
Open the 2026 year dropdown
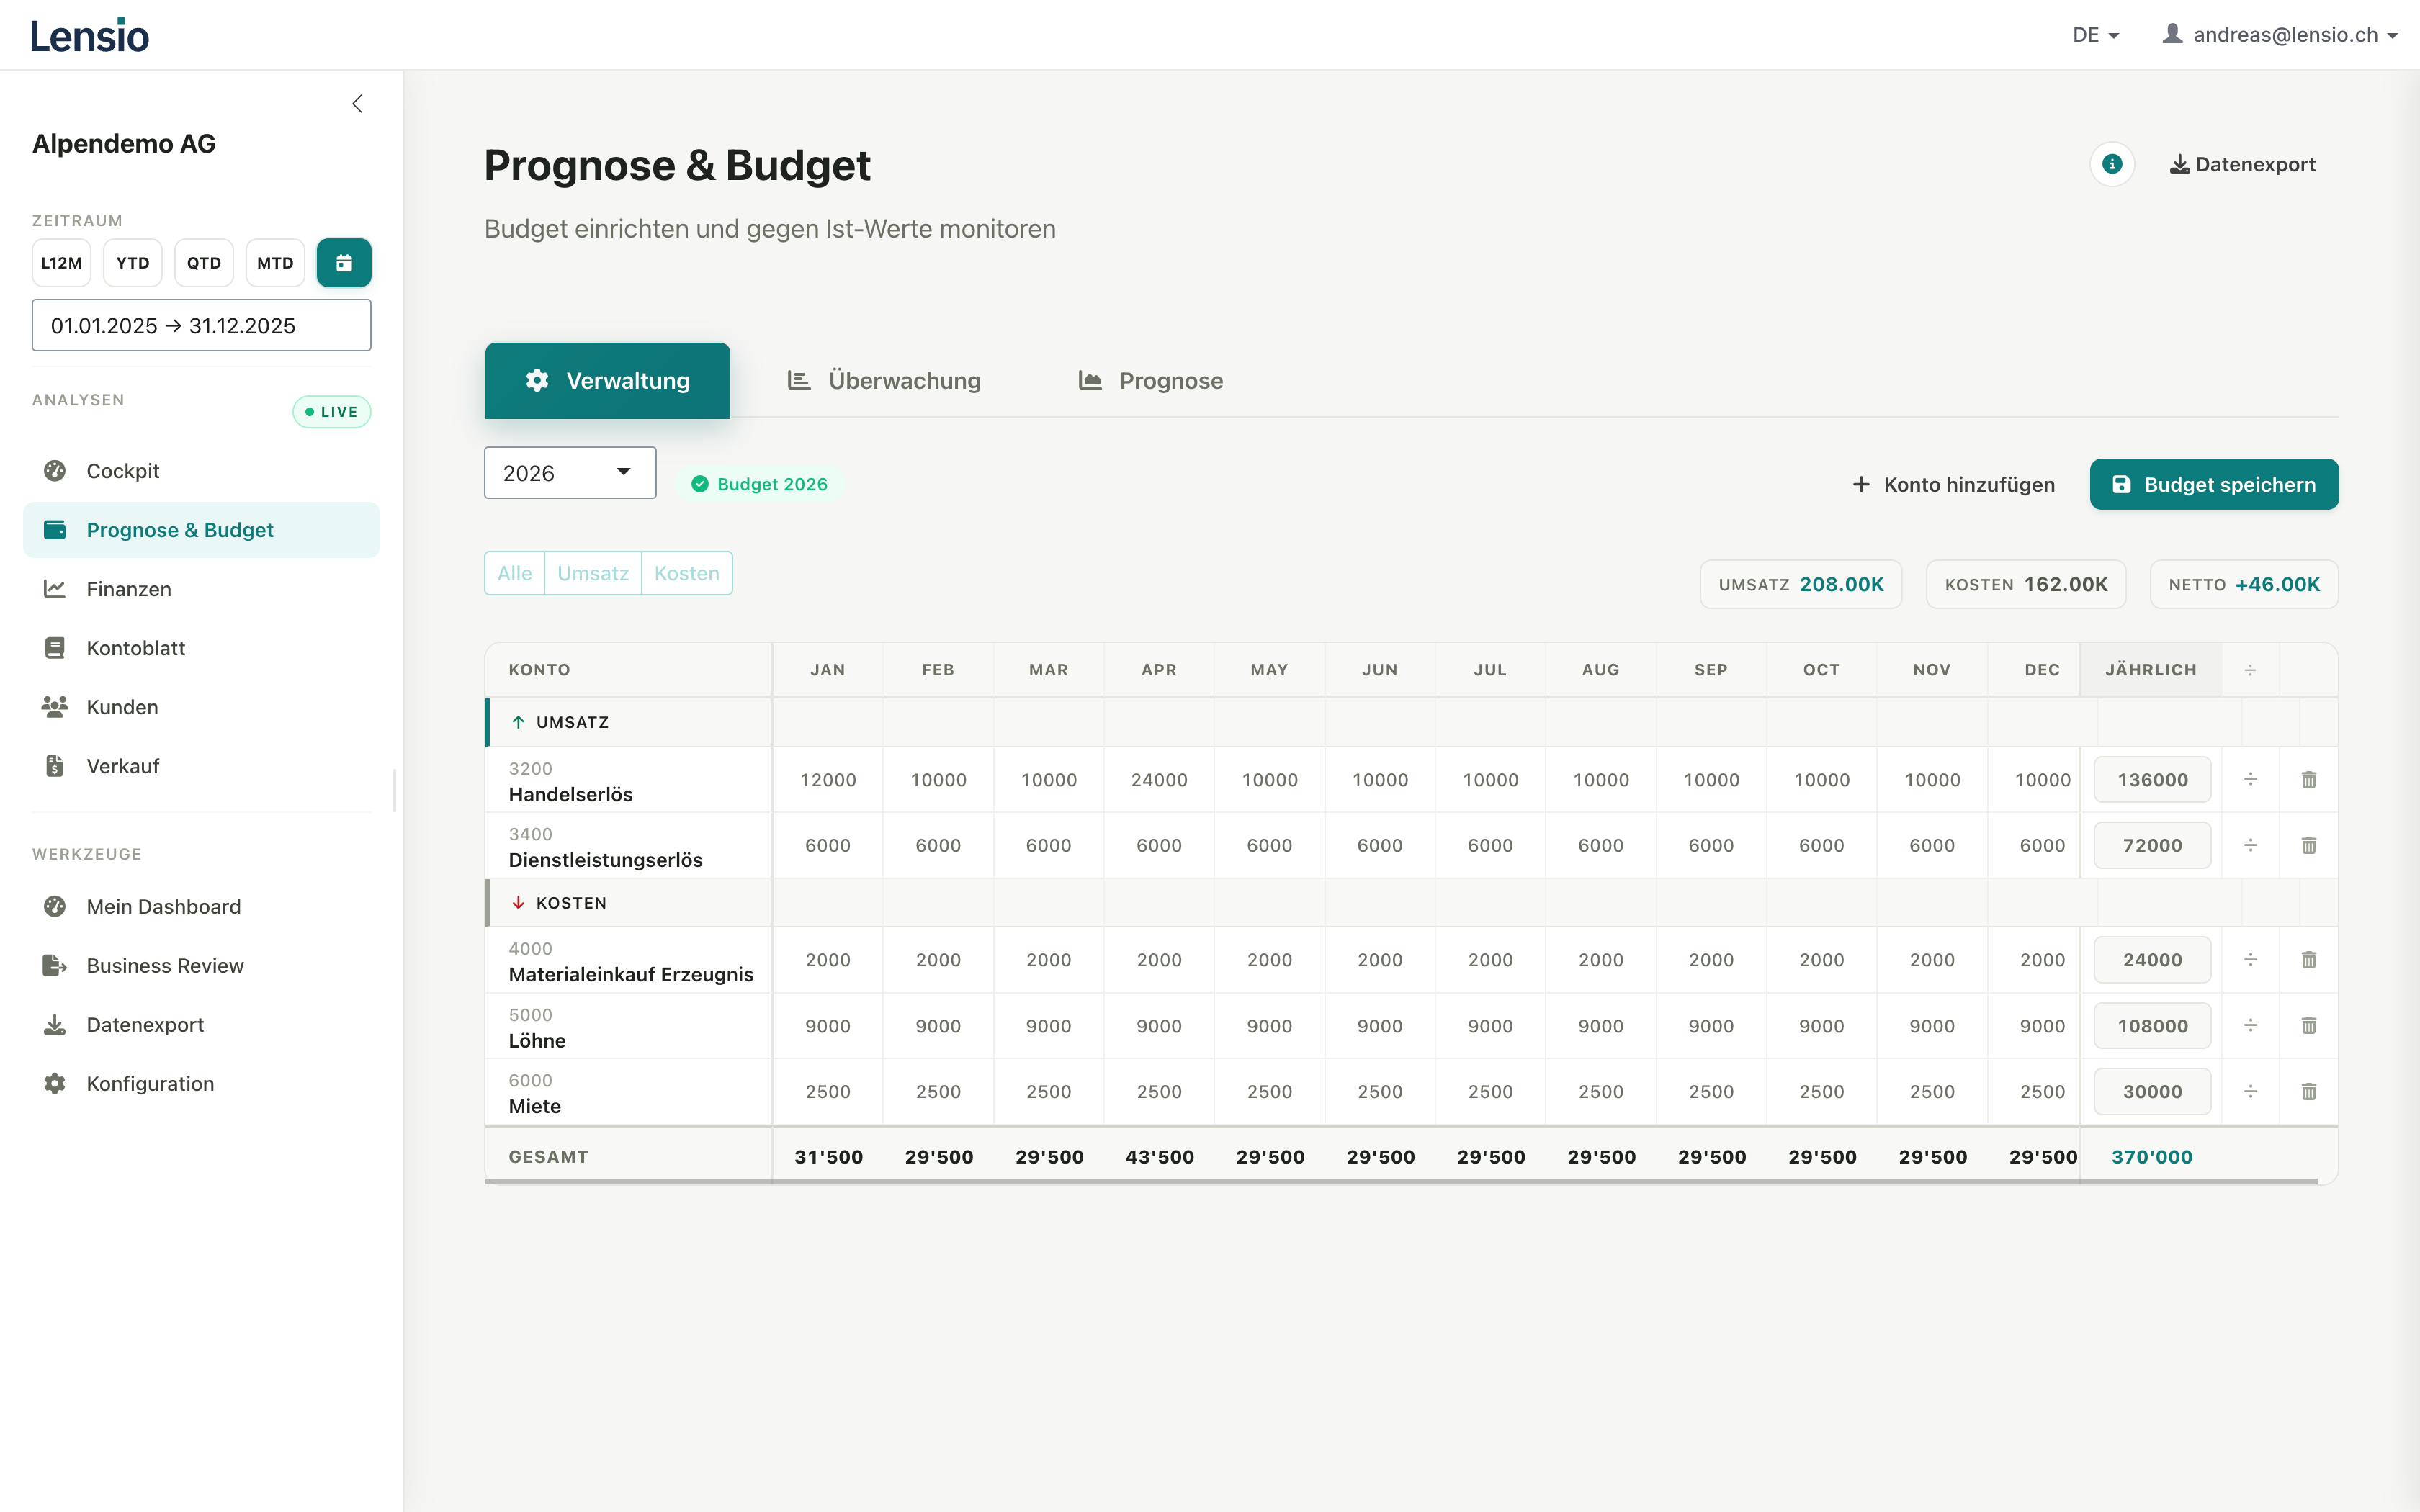click(x=569, y=472)
